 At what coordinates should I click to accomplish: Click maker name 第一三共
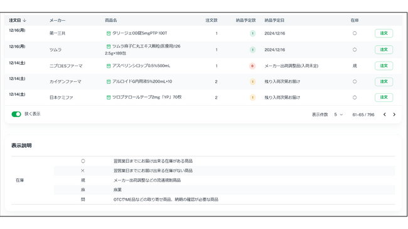pyautogui.click(x=58, y=33)
